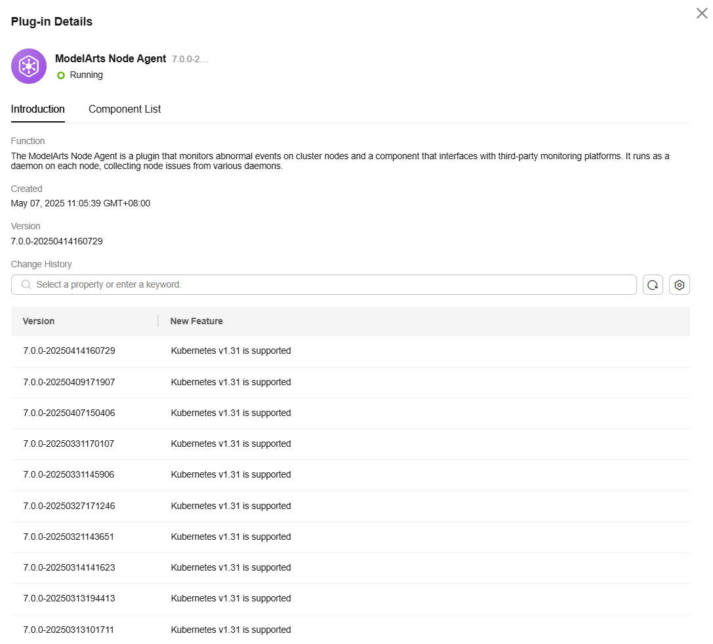Select version 7.0.0-20250327171246 row
The width and height of the screenshot is (713, 644).
coord(350,506)
